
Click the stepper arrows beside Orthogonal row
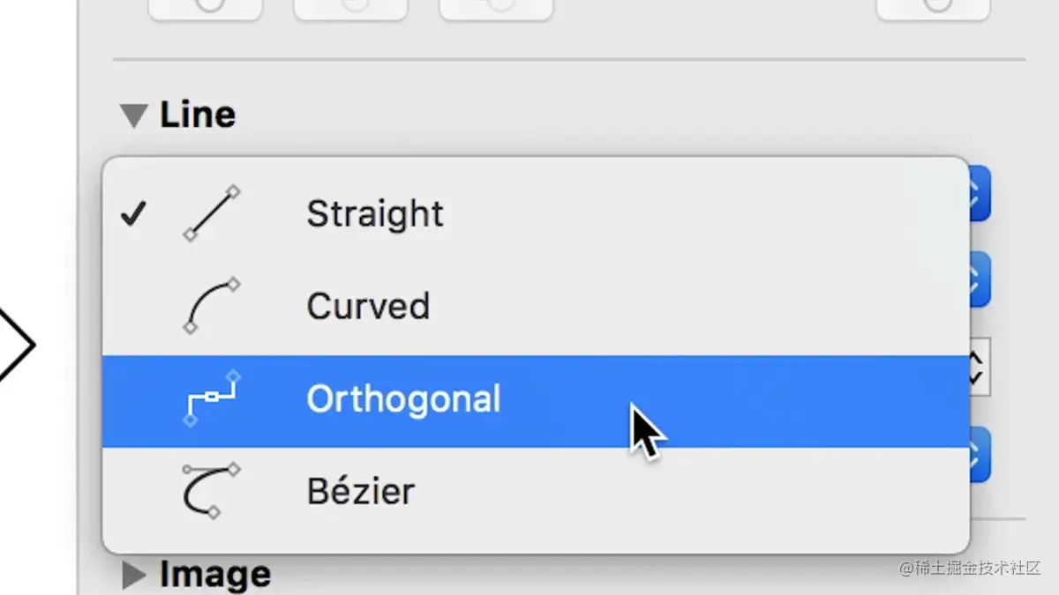(978, 368)
